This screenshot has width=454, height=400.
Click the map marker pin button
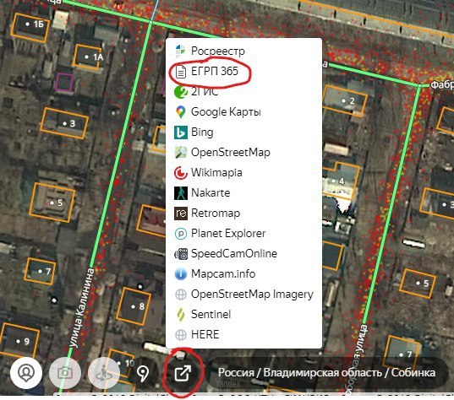point(142,372)
